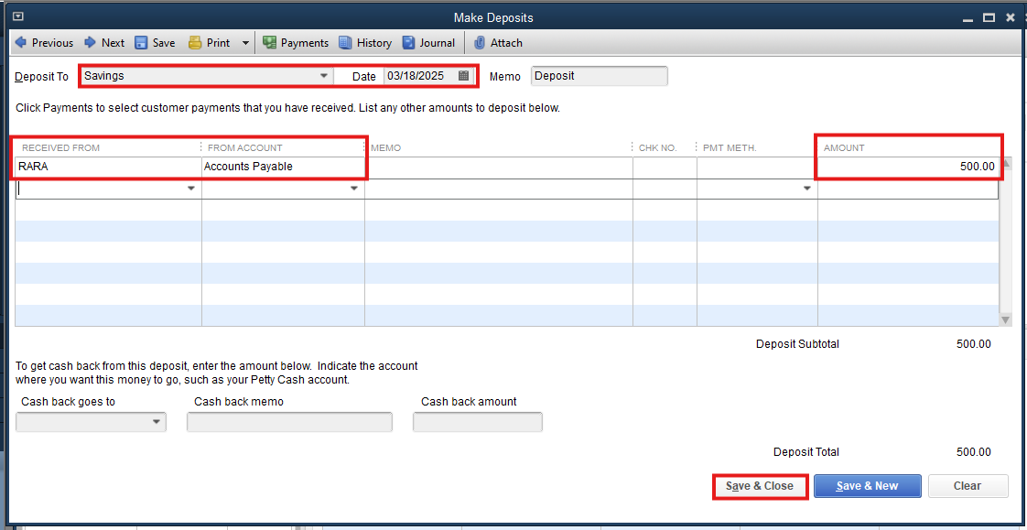1027x530 pixels.
Task: Click Save & Close button
Action: point(760,486)
